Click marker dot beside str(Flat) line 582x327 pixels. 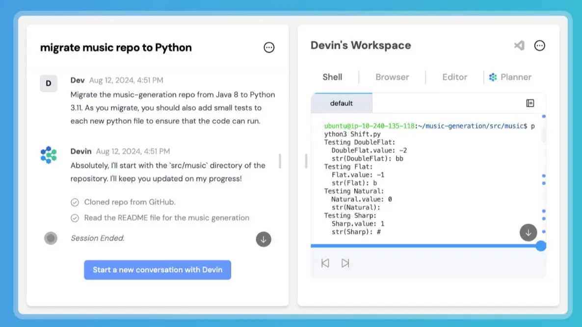[x=544, y=183]
